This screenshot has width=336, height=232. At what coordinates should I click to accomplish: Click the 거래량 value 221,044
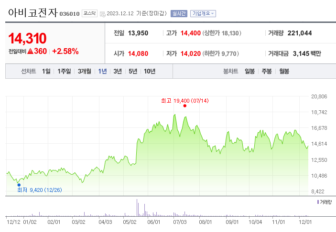pyautogui.click(x=300, y=33)
